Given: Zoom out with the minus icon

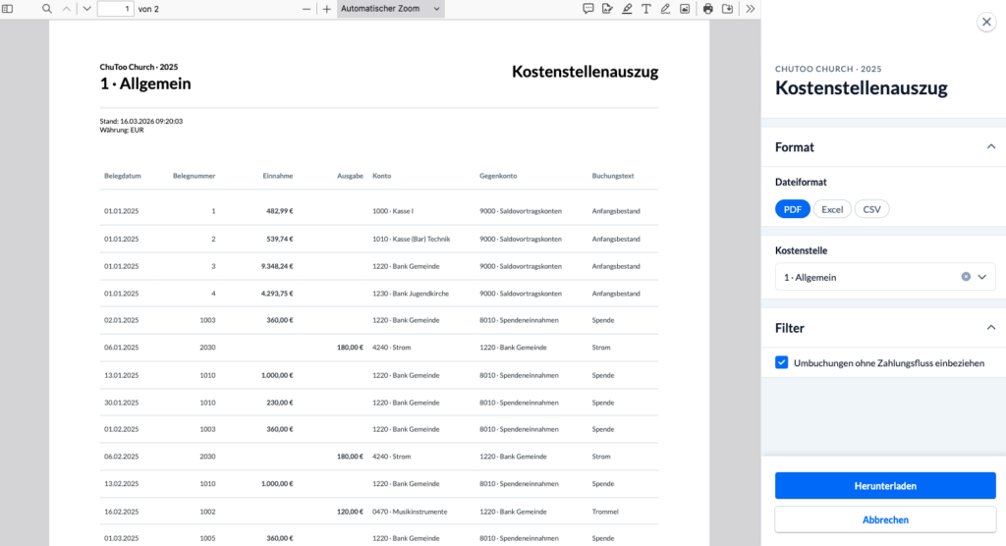Looking at the screenshot, I should tap(307, 9).
